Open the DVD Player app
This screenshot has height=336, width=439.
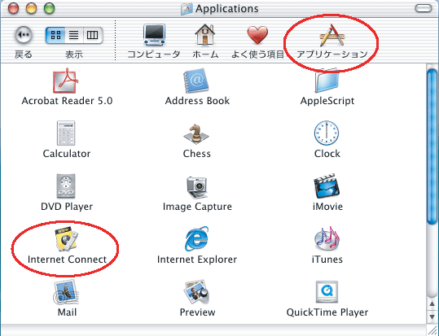[66, 185]
